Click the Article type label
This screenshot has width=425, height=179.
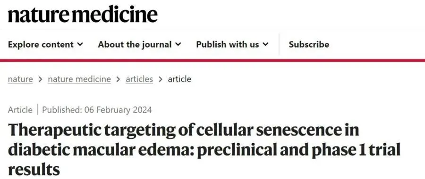coord(20,110)
